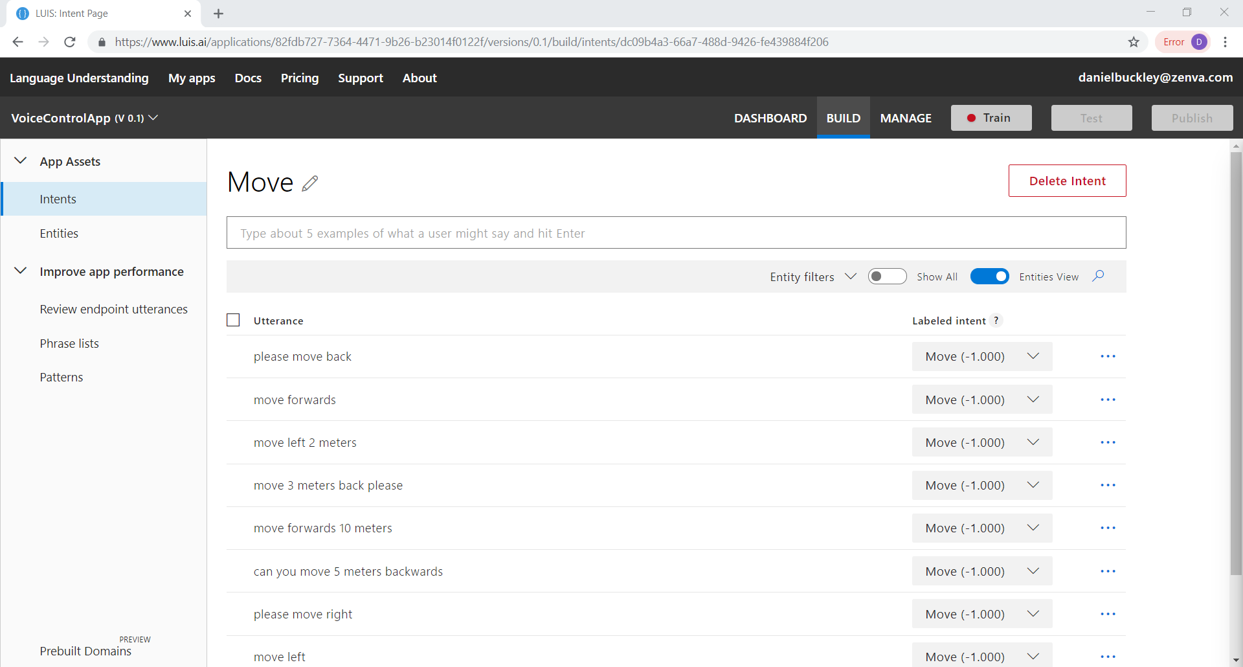Click the Language Understanding home link

point(79,78)
